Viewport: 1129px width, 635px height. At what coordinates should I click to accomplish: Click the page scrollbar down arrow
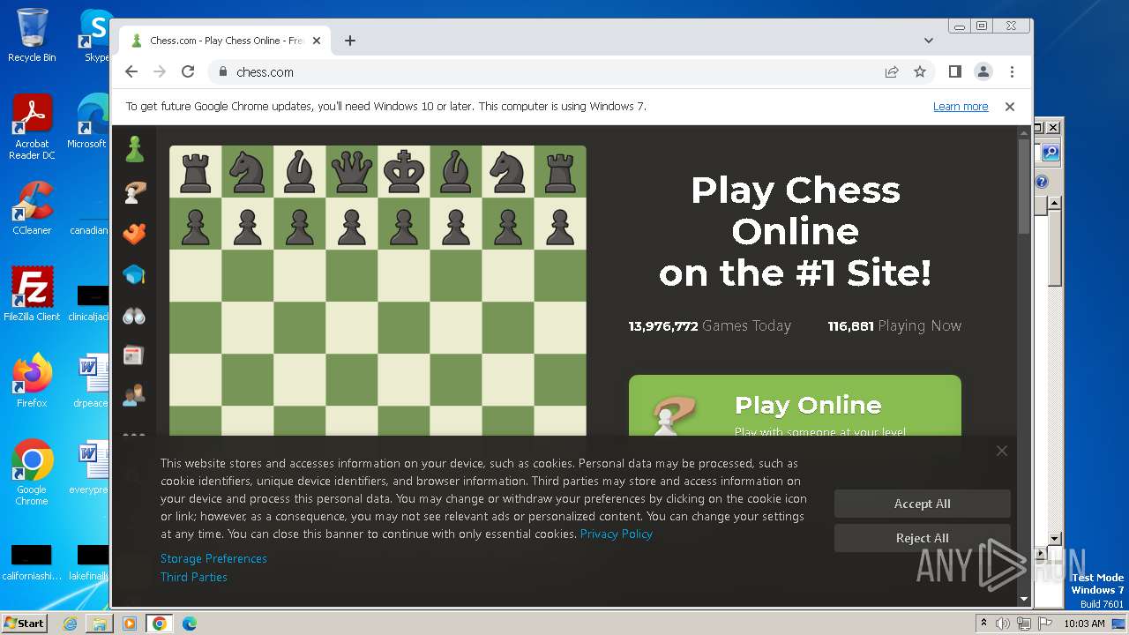(1023, 599)
